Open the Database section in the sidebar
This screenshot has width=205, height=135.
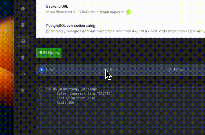point(23,25)
